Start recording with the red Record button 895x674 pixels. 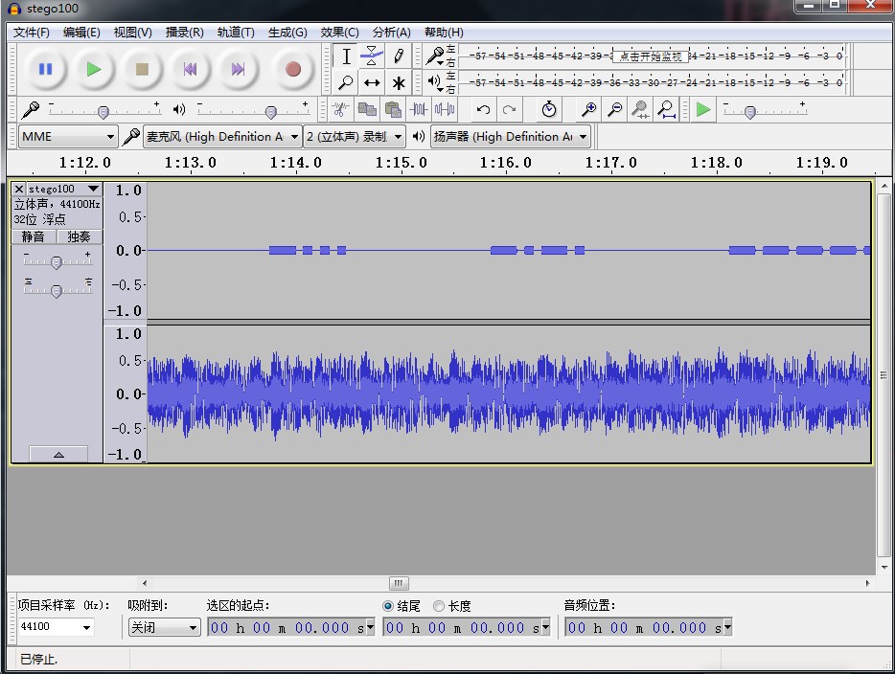tap(293, 70)
